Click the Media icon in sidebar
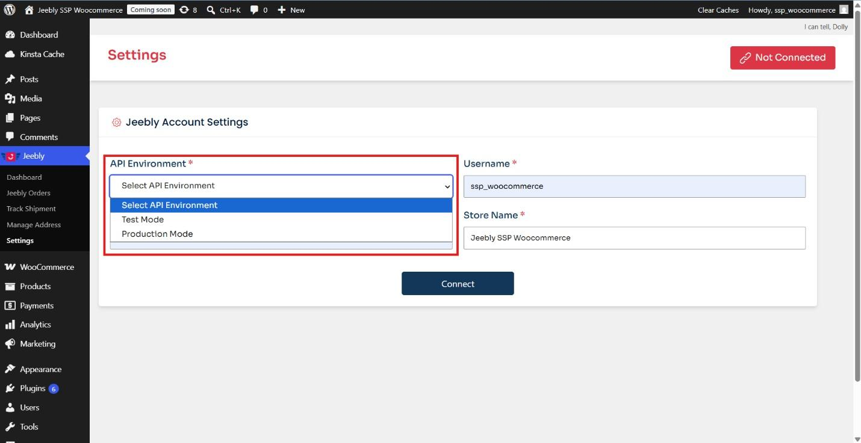 (x=10, y=99)
